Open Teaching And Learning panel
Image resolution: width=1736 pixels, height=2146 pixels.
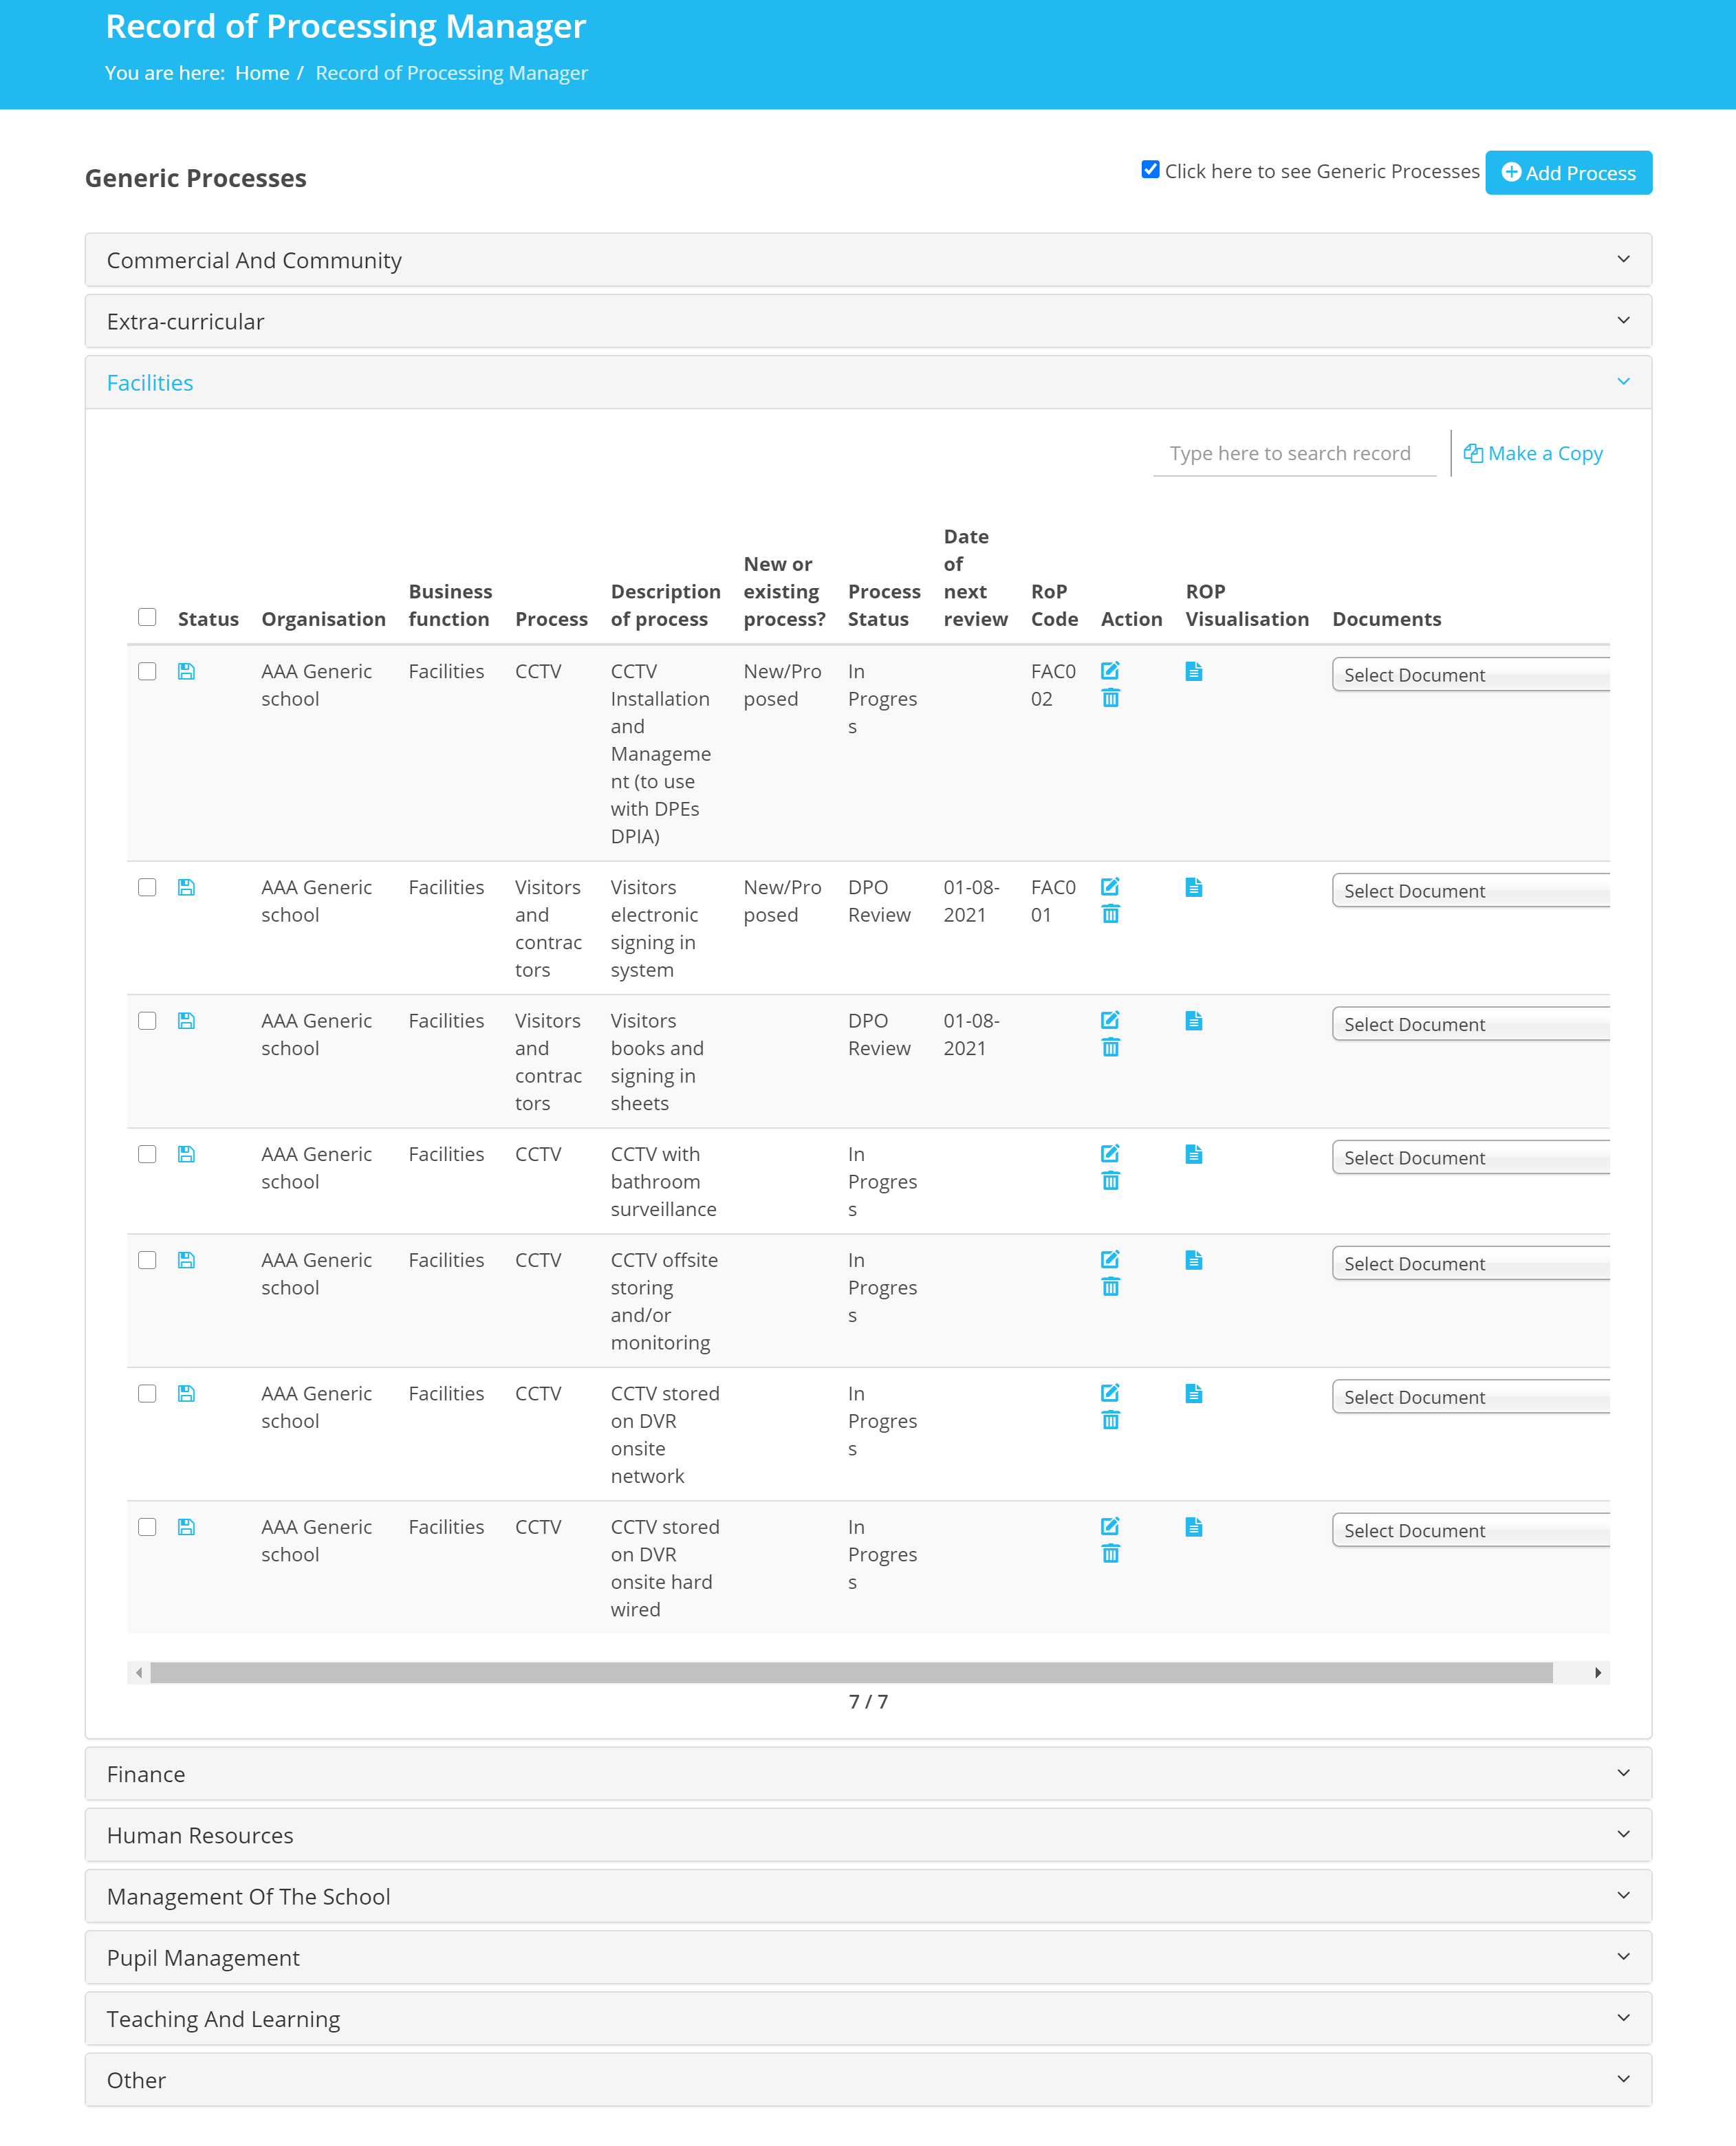[x=867, y=2018]
